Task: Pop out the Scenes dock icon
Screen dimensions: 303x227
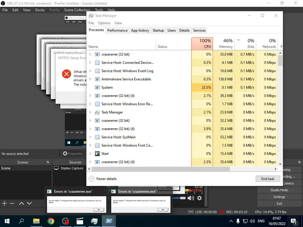Action: click(x=48, y=162)
